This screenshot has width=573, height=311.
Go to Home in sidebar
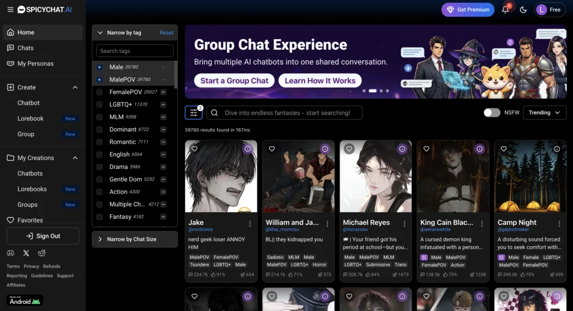pos(43,32)
